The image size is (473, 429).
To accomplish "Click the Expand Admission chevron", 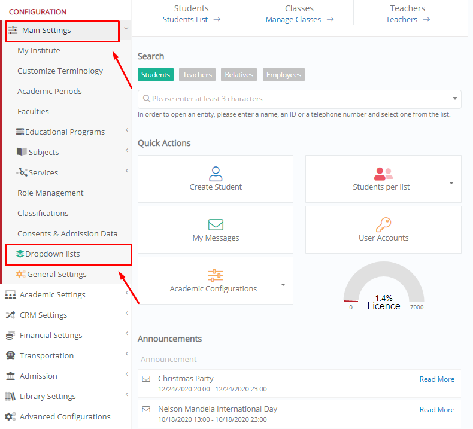I will (127, 374).
